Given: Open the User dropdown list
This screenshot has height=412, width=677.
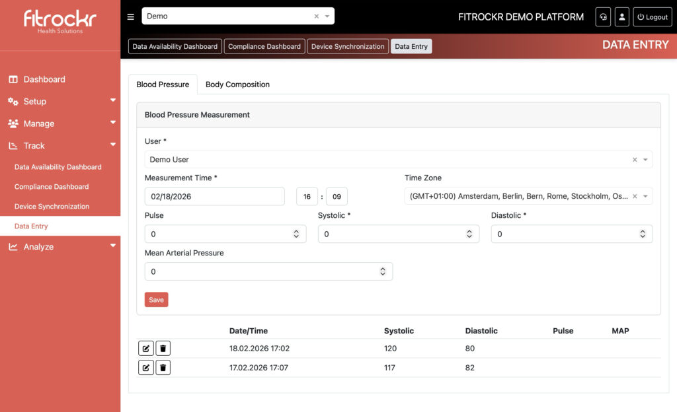Looking at the screenshot, I should tap(645, 160).
